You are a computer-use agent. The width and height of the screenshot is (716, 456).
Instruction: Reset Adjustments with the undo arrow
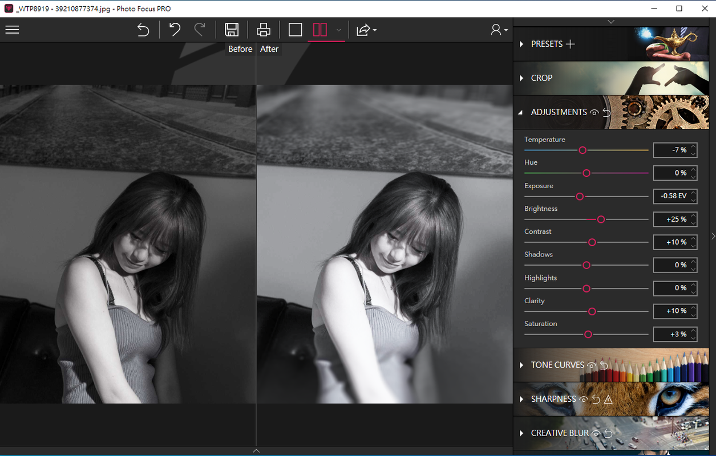(x=606, y=112)
